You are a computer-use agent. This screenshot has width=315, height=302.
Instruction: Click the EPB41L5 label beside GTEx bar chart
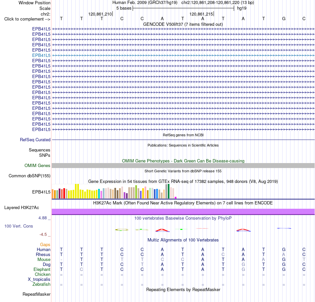point(41,192)
